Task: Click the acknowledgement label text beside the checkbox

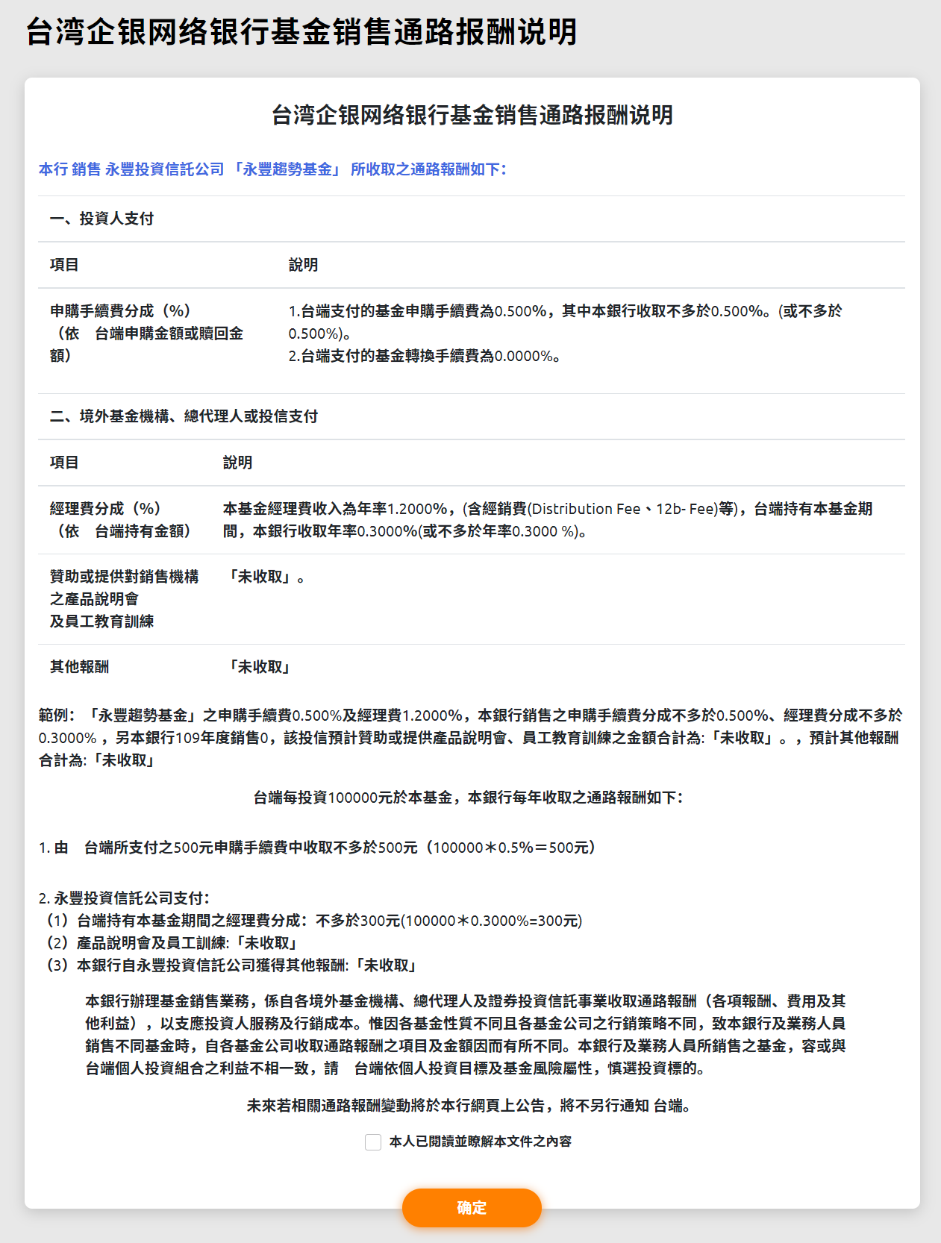Action: (x=480, y=1142)
